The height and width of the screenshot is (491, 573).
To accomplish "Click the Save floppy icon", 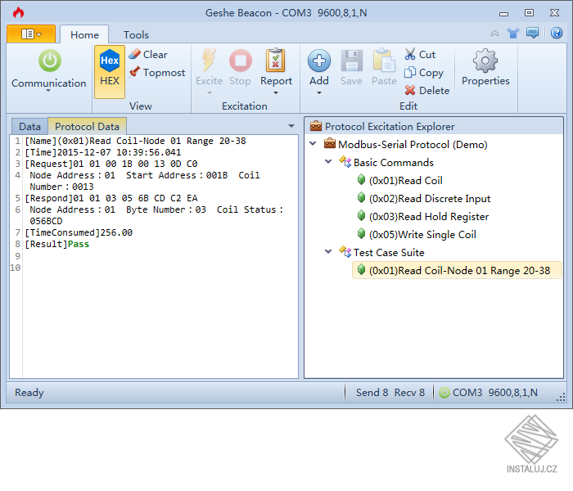I will [x=351, y=61].
